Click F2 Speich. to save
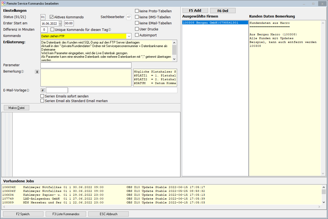 [23, 214]
